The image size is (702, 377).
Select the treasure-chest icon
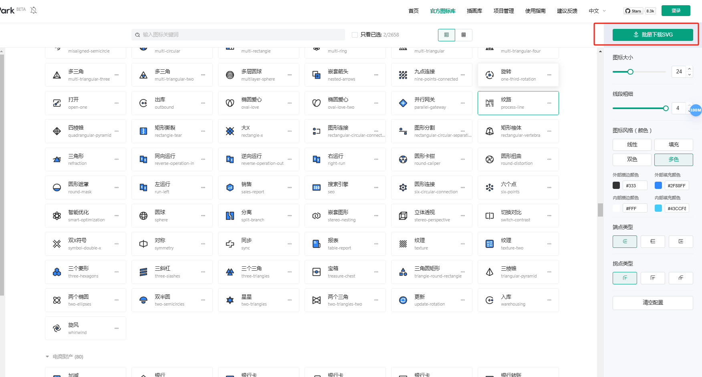345,272
